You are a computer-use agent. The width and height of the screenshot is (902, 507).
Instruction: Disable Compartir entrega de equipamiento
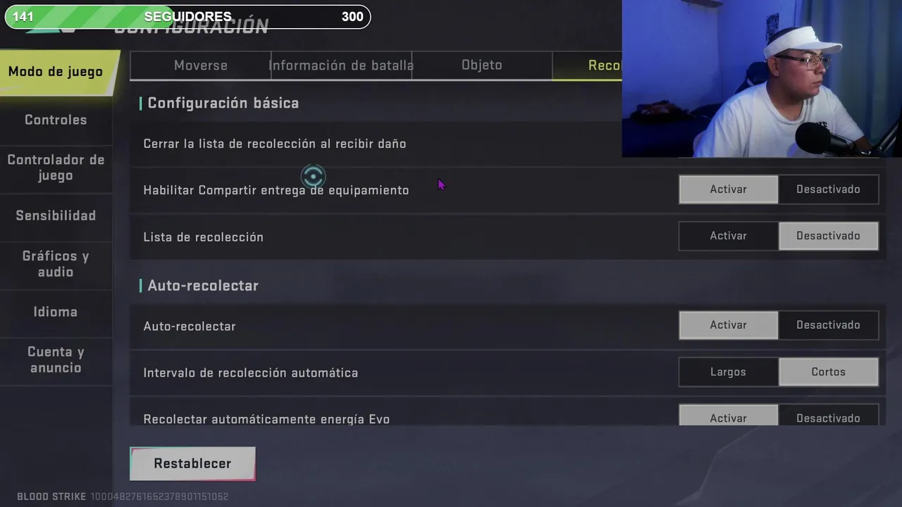pos(828,189)
